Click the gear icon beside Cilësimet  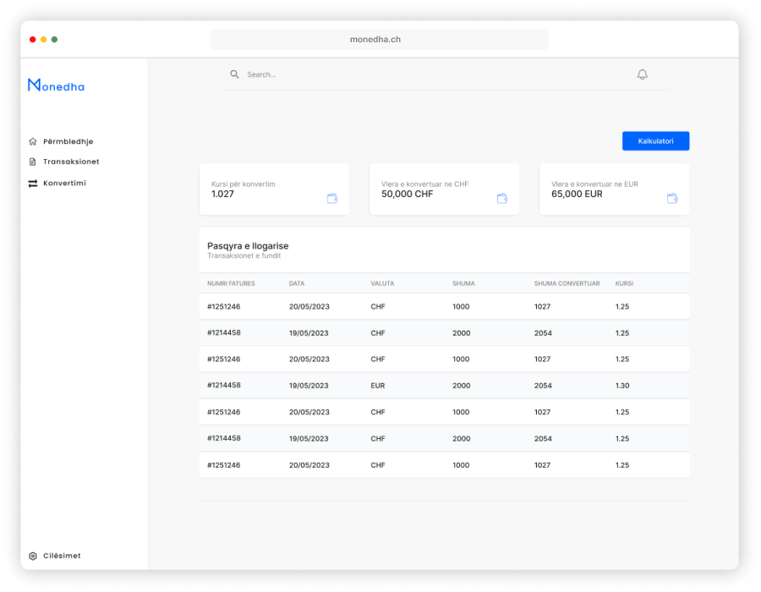click(33, 556)
